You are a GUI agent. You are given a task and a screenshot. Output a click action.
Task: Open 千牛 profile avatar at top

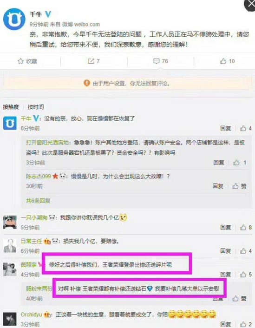click(x=14, y=19)
